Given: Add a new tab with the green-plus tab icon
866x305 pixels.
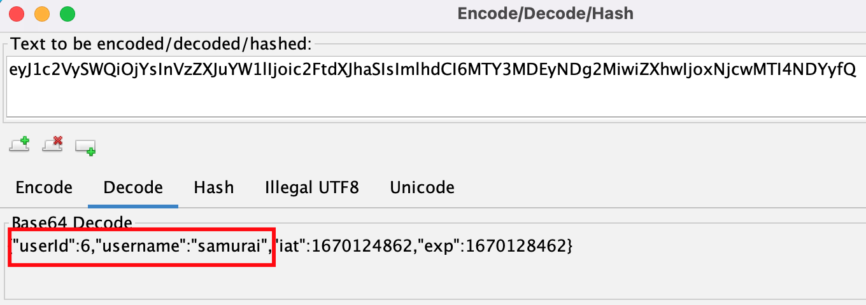Looking at the screenshot, I should coord(19,144).
